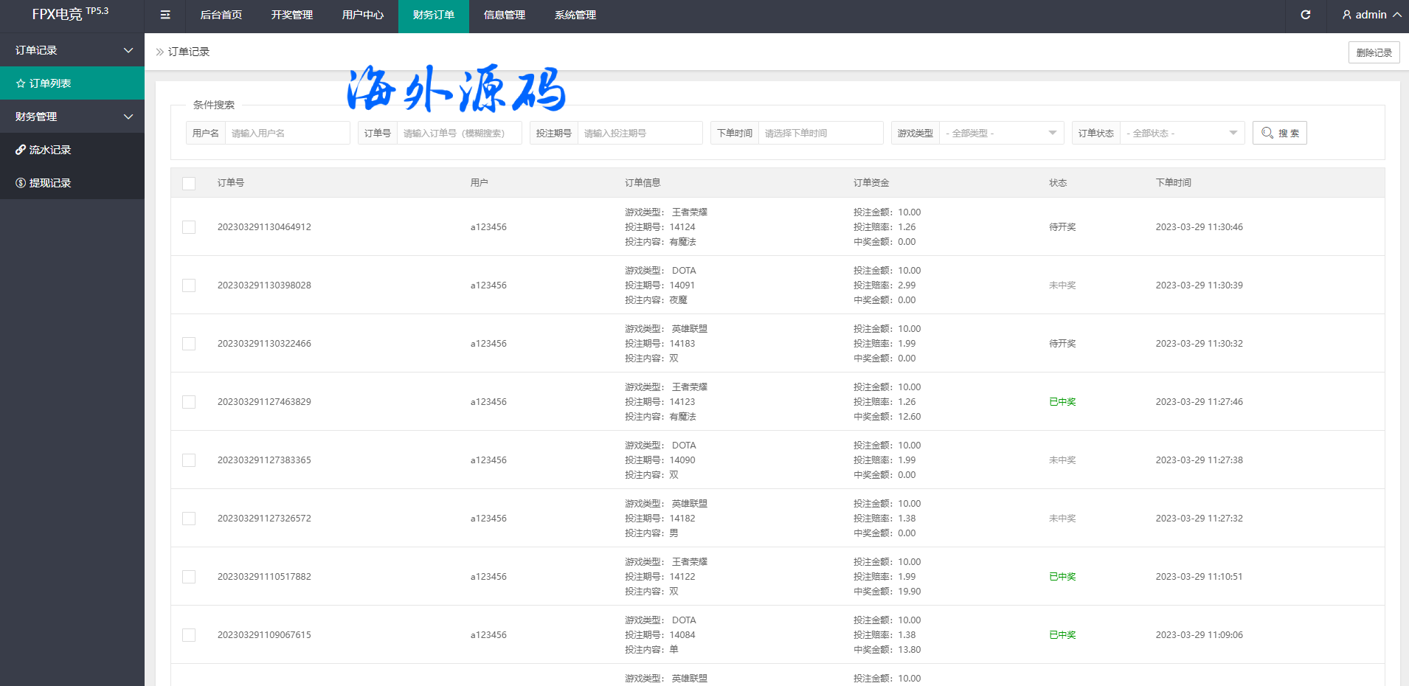Click the 下单时间 date picker field

click(x=820, y=133)
